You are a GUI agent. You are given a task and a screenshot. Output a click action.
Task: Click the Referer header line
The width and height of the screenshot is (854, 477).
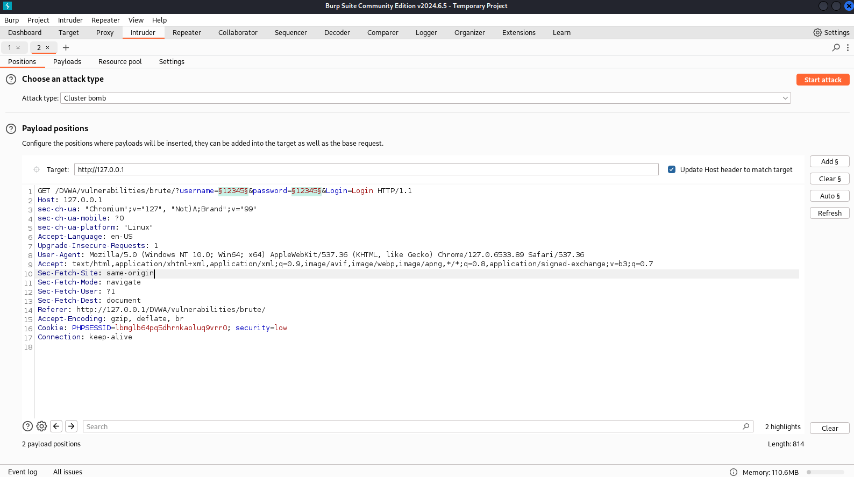(152, 310)
